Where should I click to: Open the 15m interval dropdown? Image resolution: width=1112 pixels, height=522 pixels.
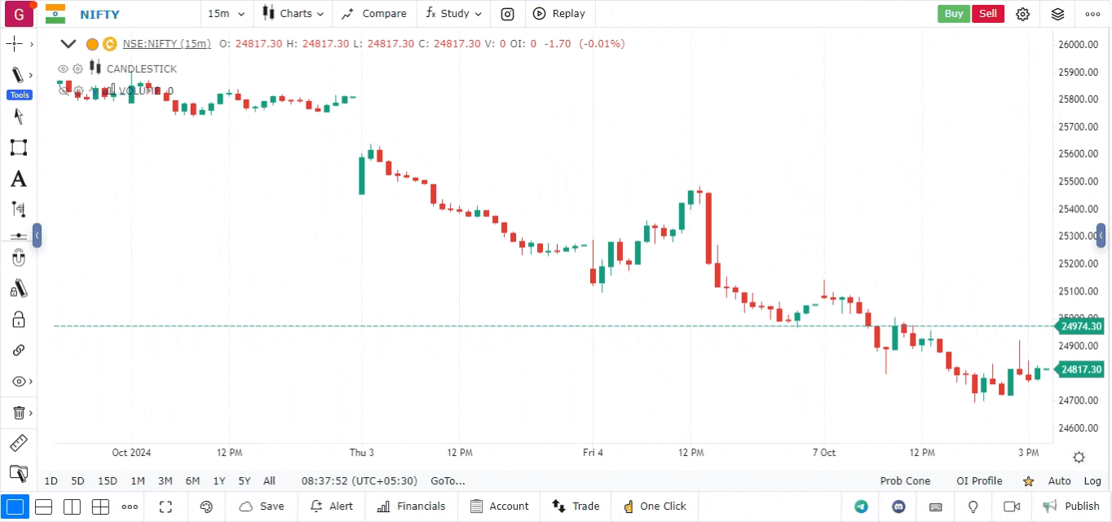click(226, 14)
